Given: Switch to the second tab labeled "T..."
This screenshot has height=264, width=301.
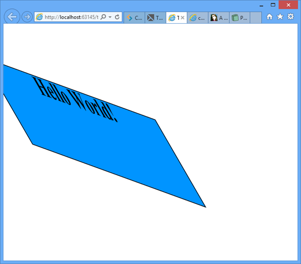Looking at the screenshot, I should coord(155,18).
